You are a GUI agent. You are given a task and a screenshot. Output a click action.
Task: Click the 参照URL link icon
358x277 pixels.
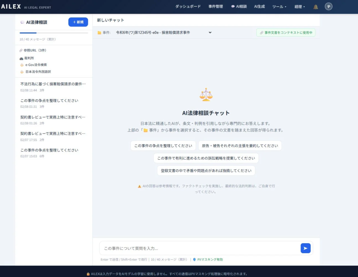tap(20, 50)
